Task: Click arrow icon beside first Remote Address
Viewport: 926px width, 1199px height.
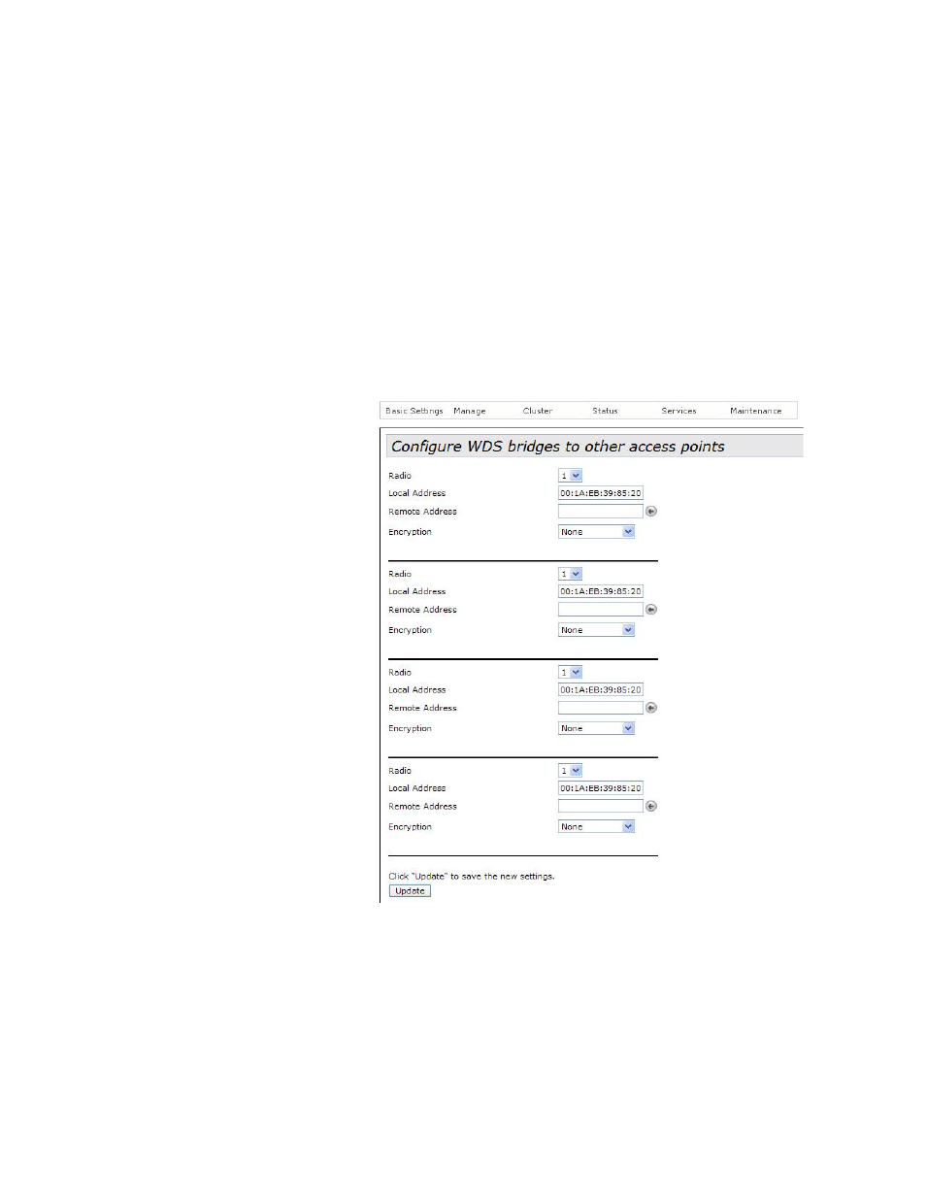Action: tap(651, 512)
